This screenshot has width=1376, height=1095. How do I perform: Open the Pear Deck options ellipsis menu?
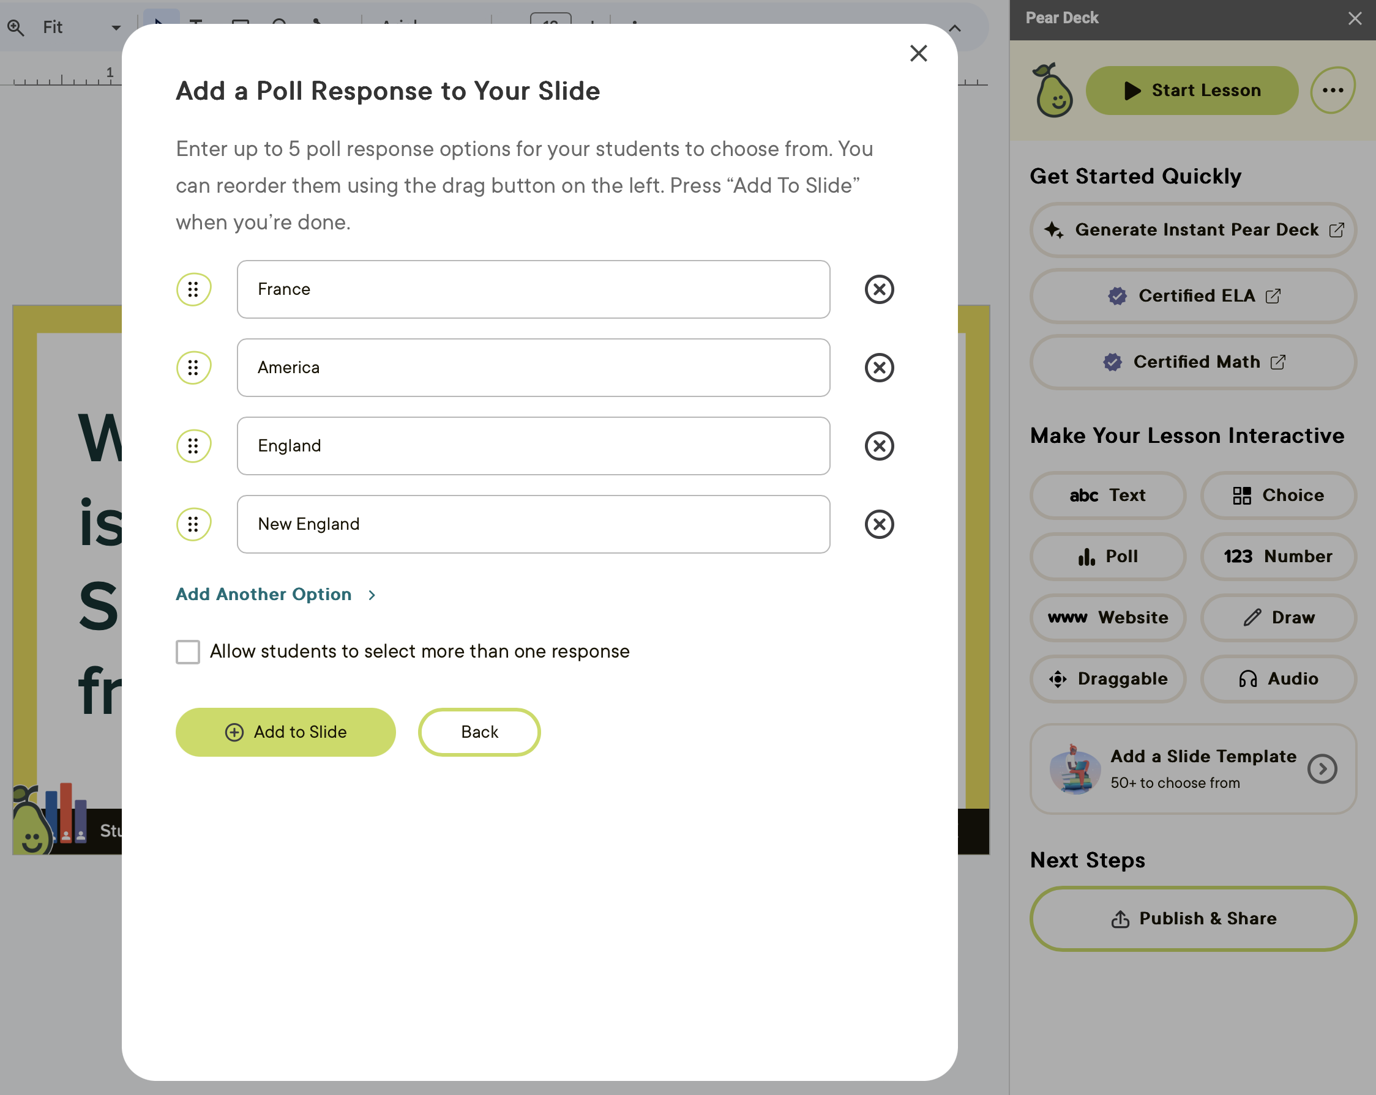pos(1332,90)
